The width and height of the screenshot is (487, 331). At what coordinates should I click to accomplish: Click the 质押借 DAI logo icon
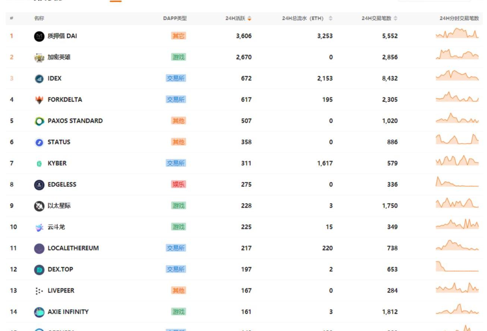click(39, 36)
